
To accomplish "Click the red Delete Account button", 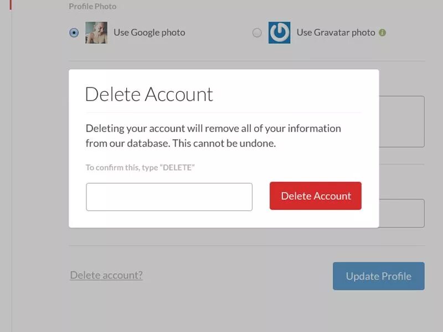I will coord(315,196).
